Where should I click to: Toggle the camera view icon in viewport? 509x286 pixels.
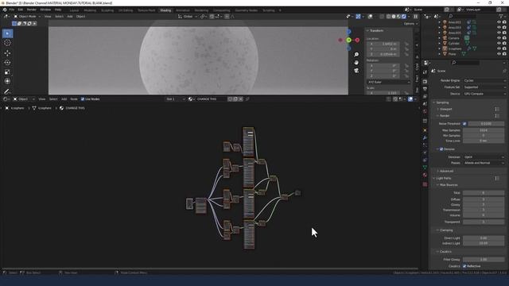pyautogui.click(x=356, y=71)
